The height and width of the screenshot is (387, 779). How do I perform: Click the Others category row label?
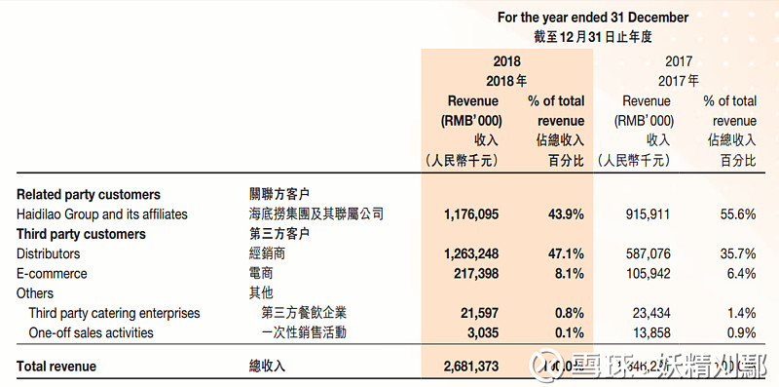coord(35,293)
